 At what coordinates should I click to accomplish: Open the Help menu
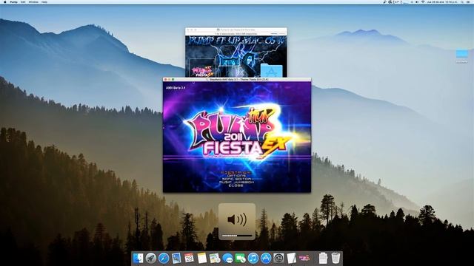44,1
